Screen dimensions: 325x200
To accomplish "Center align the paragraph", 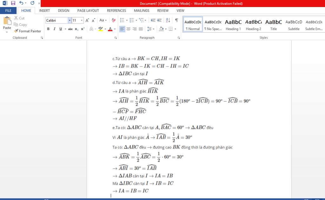I will (129, 29).
